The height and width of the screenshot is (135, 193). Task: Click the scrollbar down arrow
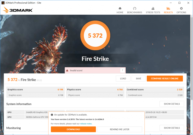(191, 133)
